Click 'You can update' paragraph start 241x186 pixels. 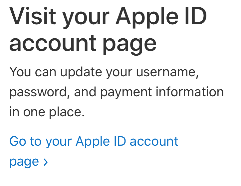(56, 72)
